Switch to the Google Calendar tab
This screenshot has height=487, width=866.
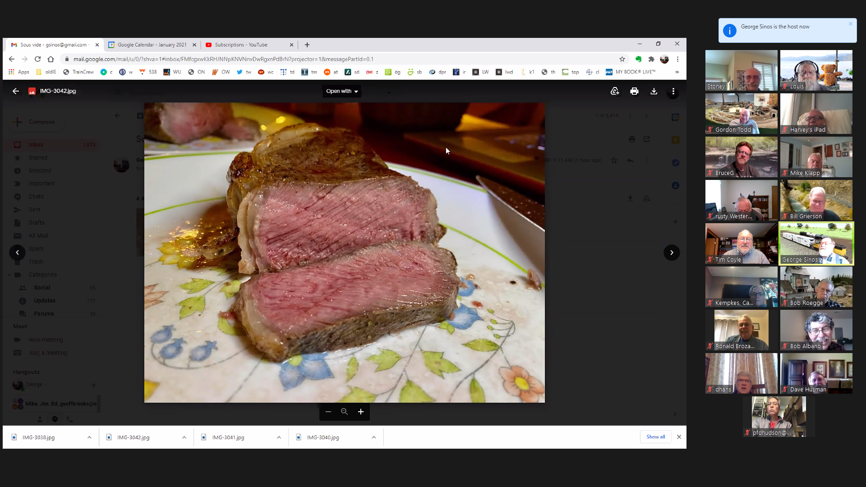click(152, 45)
